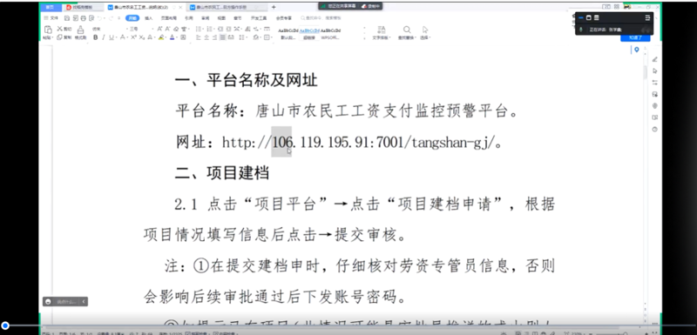
Task: Click the Redo arrow
Action: tap(111, 18)
